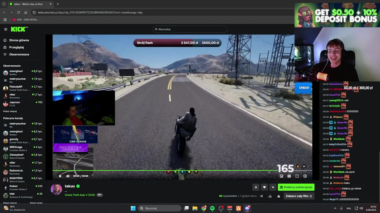Open the Kick hamburger menu

click(6, 29)
